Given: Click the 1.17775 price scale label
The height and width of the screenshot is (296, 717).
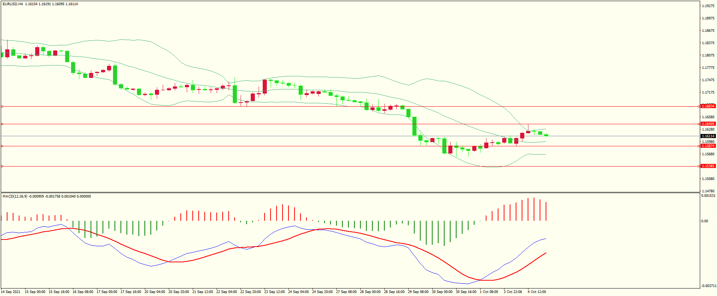Looking at the screenshot, I should [708, 68].
